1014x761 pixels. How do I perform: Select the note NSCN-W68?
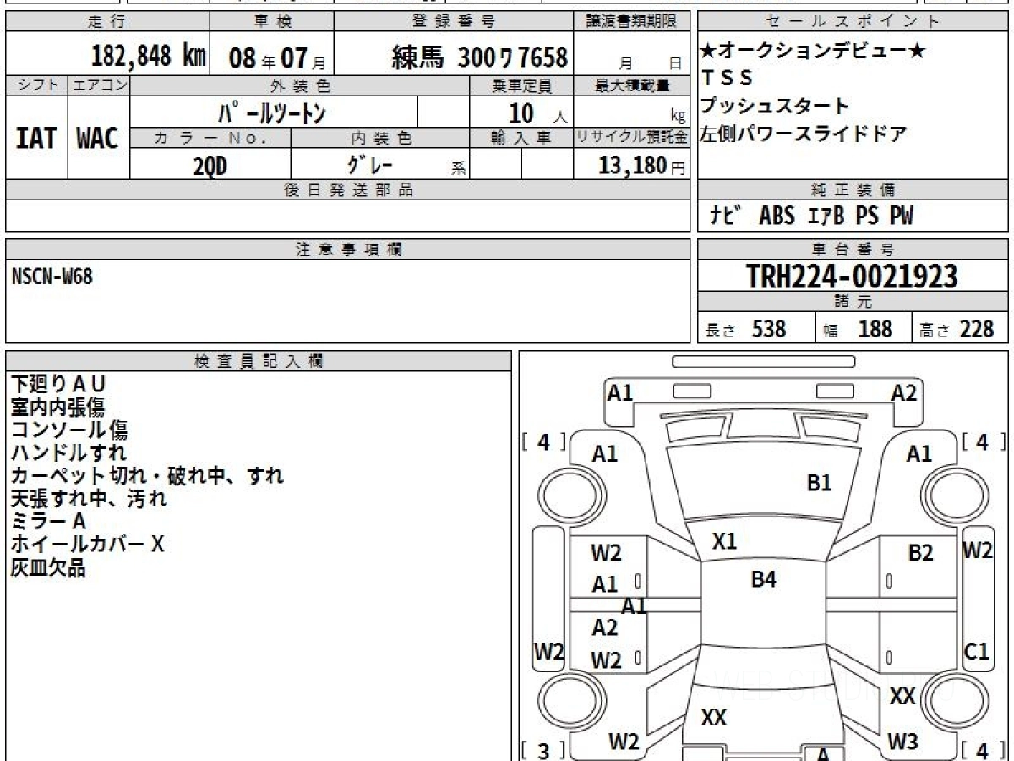52,276
